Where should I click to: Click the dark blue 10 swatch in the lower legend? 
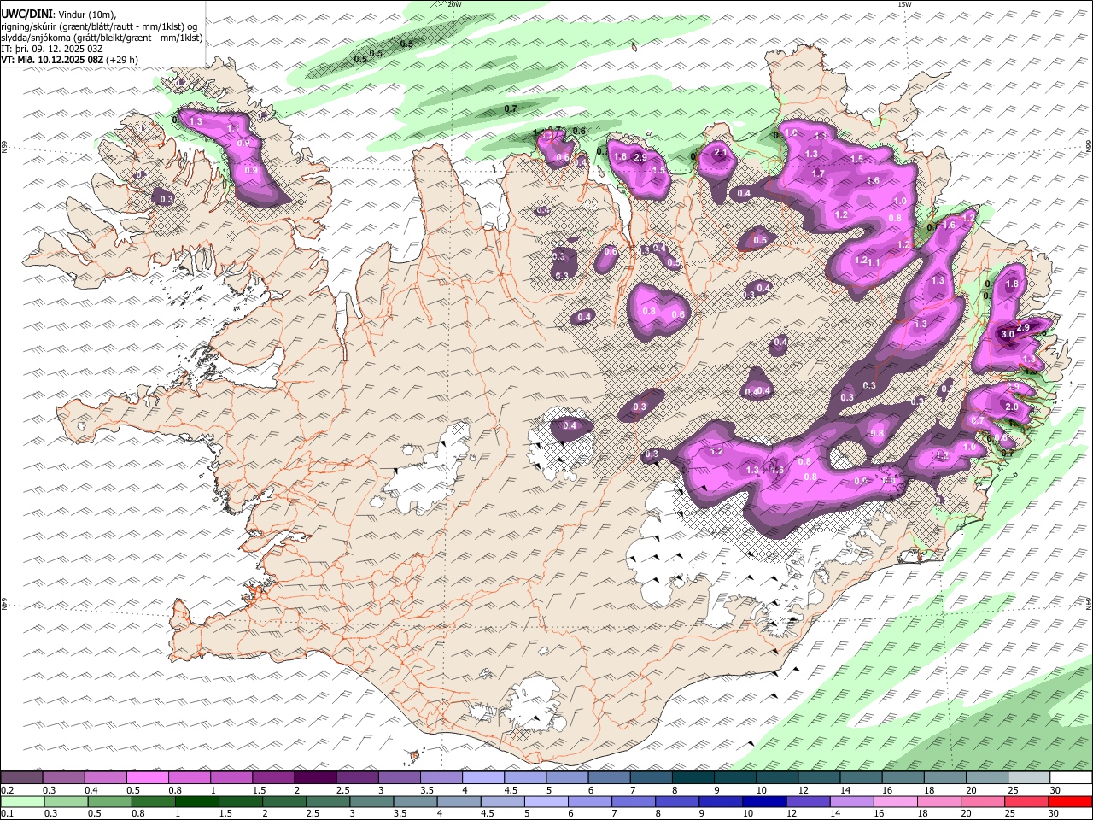[x=764, y=802]
